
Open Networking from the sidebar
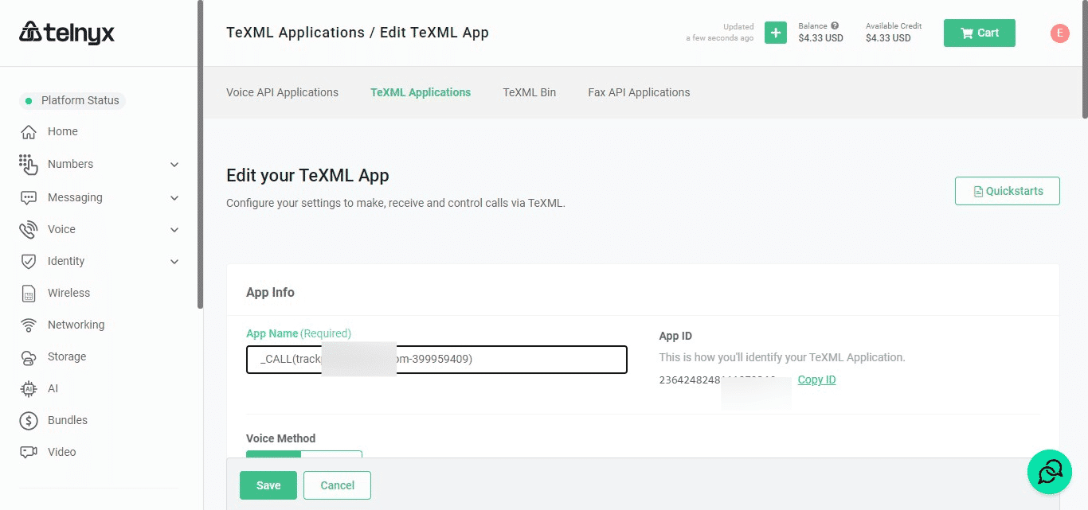76,325
